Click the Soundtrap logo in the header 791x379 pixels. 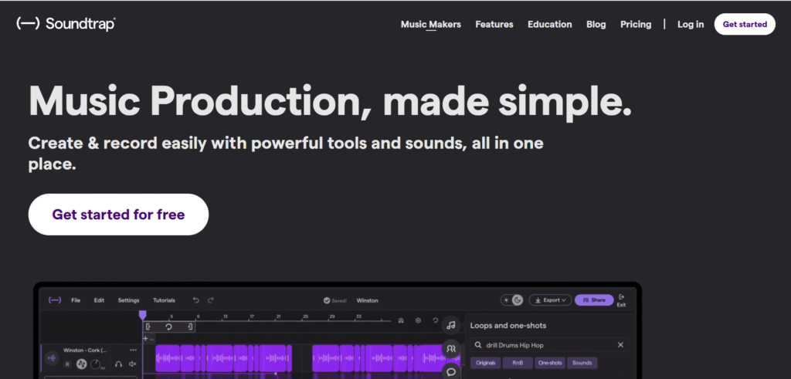66,24
